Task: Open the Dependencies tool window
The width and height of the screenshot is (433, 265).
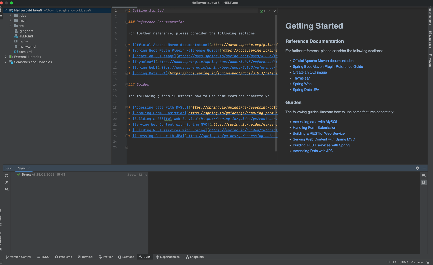Action: tap(167, 257)
